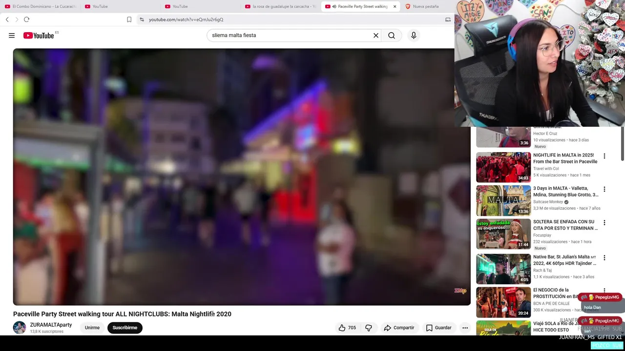This screenshot has width=625, height=351.
Task: Start voice search with microphone icon
Action: pyautogui.click(x=414, y=35)
